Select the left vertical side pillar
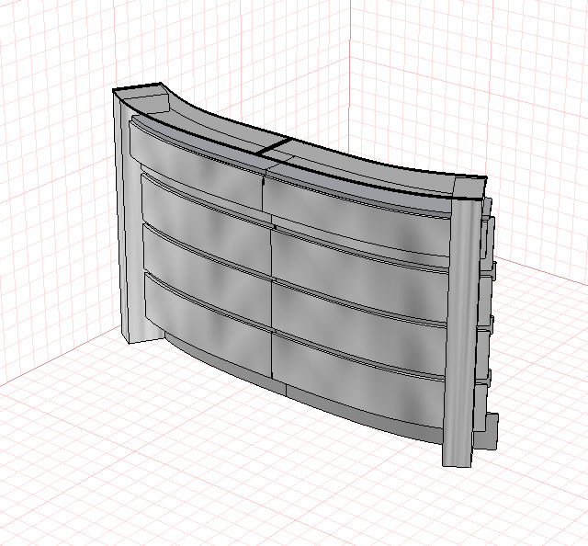Image resolution: width=588 pixels, height=546 pixels. [130, 225]
